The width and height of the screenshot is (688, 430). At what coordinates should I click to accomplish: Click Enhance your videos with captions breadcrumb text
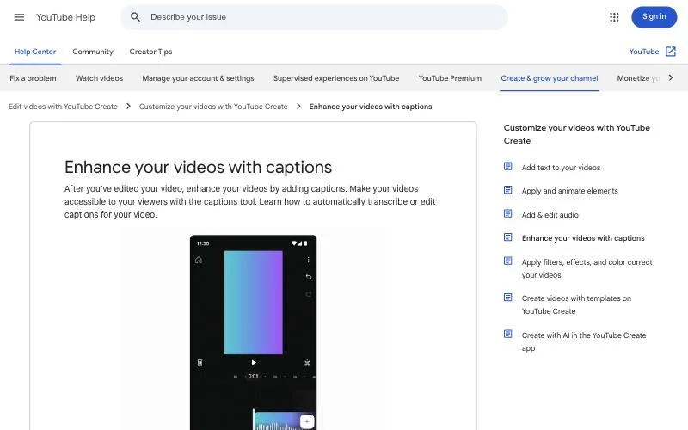click(371, 106)
